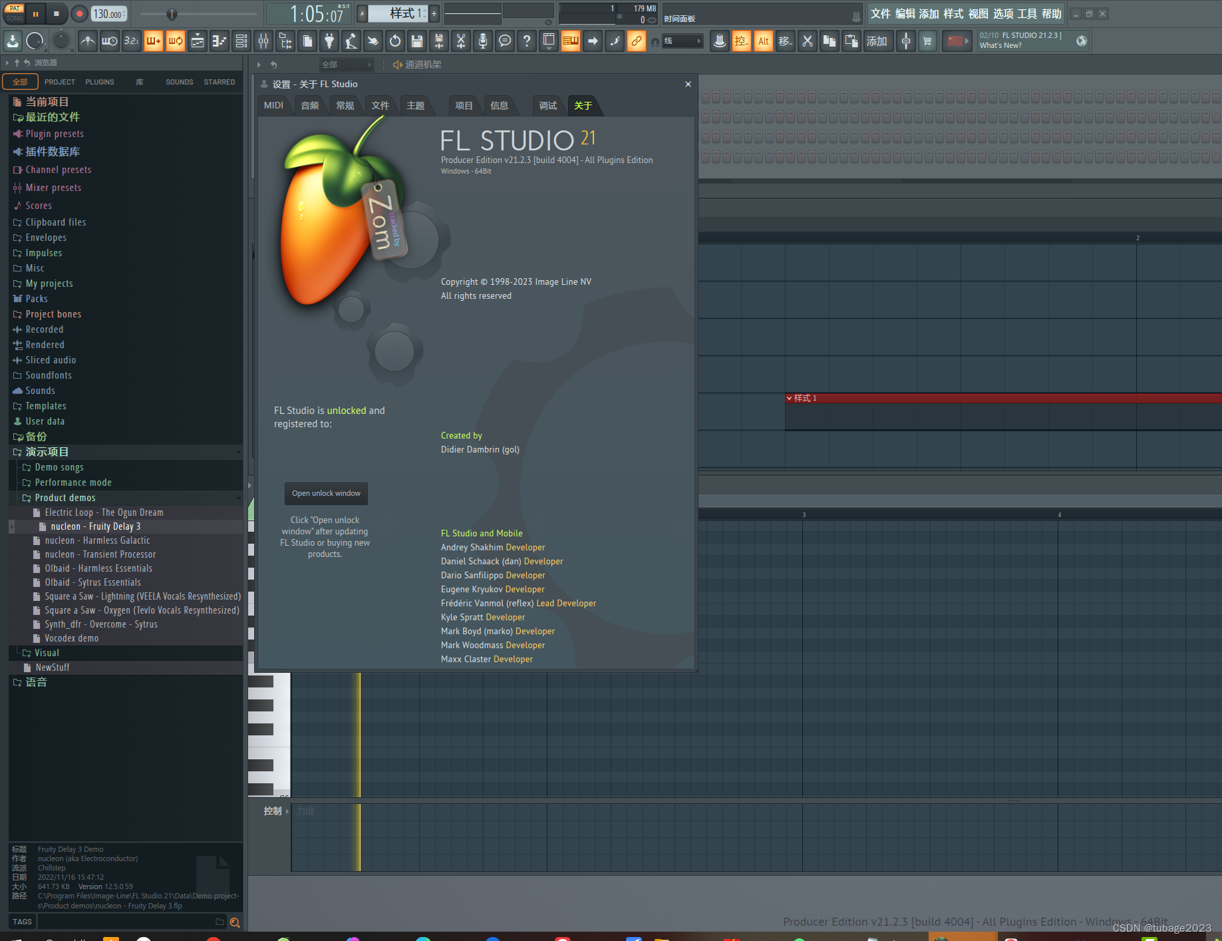Switch to the 音频 settings tab
This screenshot has width=1222, height=941.
tap(310, 105)
